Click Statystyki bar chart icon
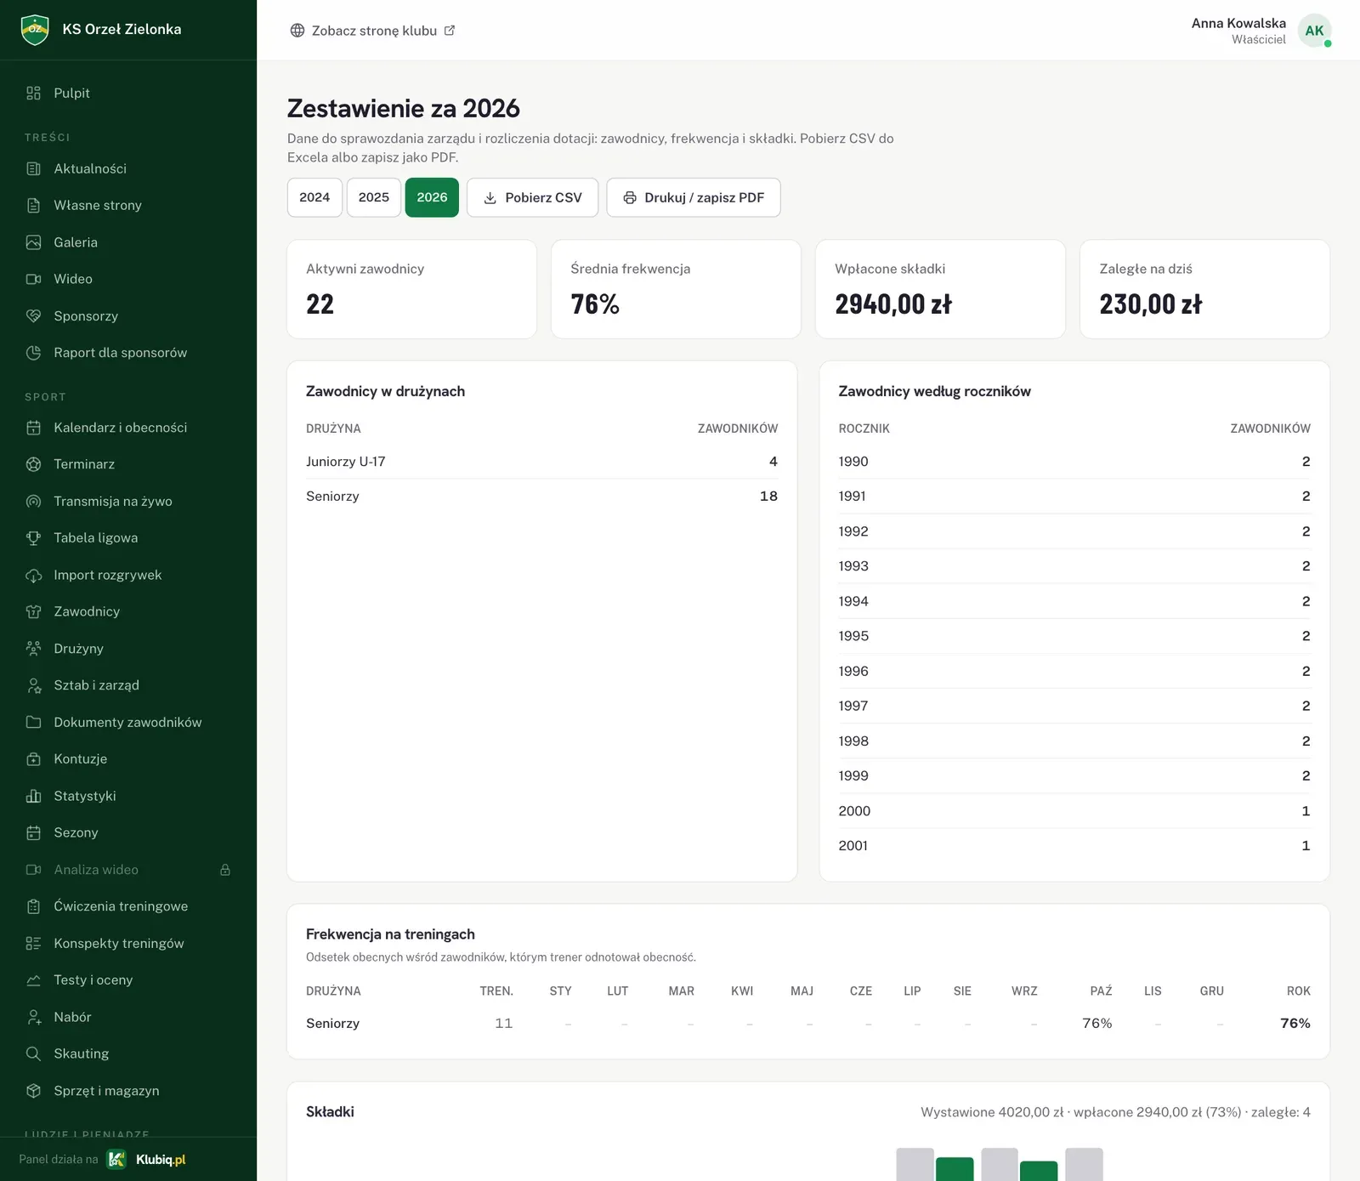The width and height of the screenshot is (1360, 1181). [x=33, y=797]
